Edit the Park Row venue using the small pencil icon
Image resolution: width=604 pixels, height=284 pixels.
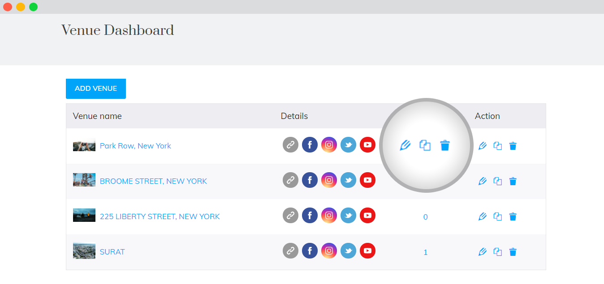click(482, 146)
